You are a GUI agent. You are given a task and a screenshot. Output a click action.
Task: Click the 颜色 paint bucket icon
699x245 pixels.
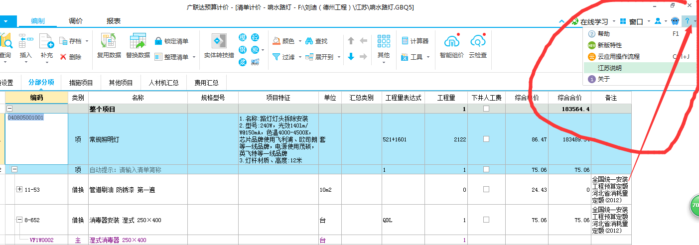[276, 41]
